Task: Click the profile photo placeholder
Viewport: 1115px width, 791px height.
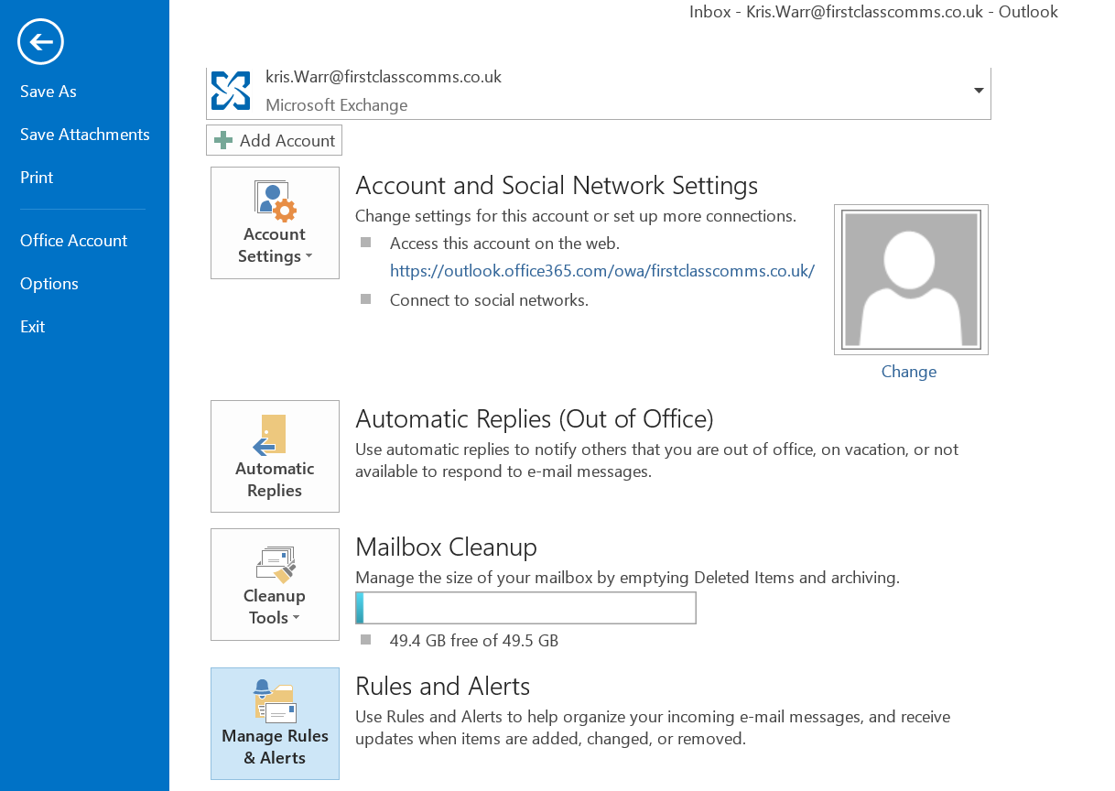Action: coord(911,279)
